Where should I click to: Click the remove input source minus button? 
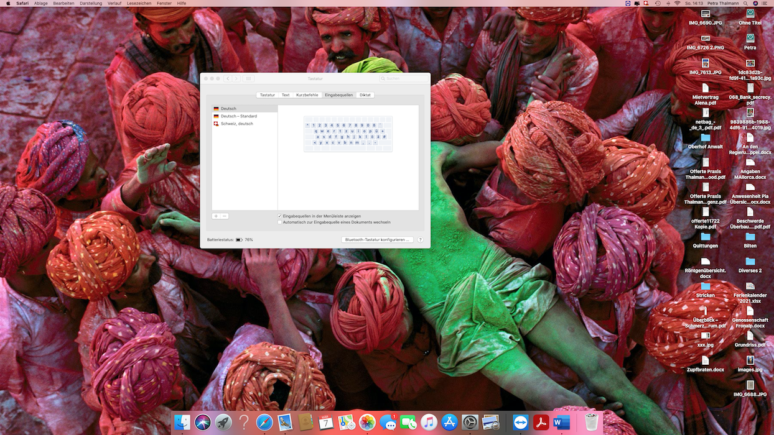[x=225, y=216]
